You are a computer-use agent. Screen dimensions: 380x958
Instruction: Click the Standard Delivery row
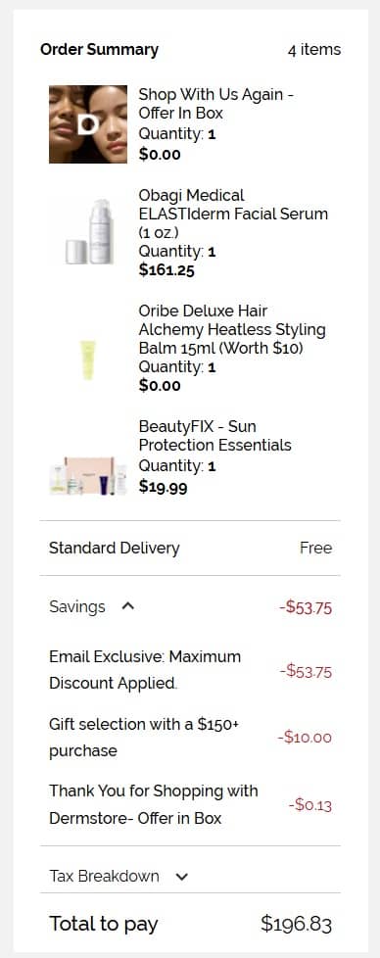(x=190, y=548)
